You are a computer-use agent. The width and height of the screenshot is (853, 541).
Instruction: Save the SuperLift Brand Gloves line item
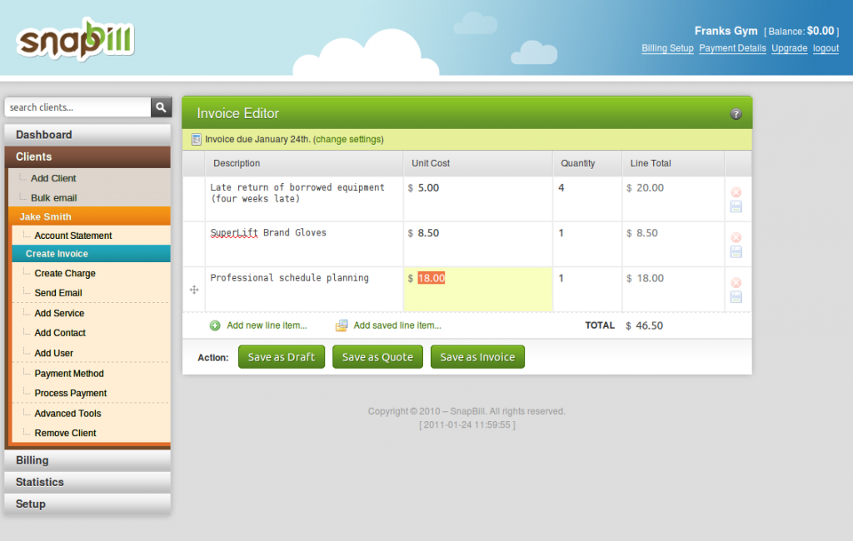[x=736, y=251]
